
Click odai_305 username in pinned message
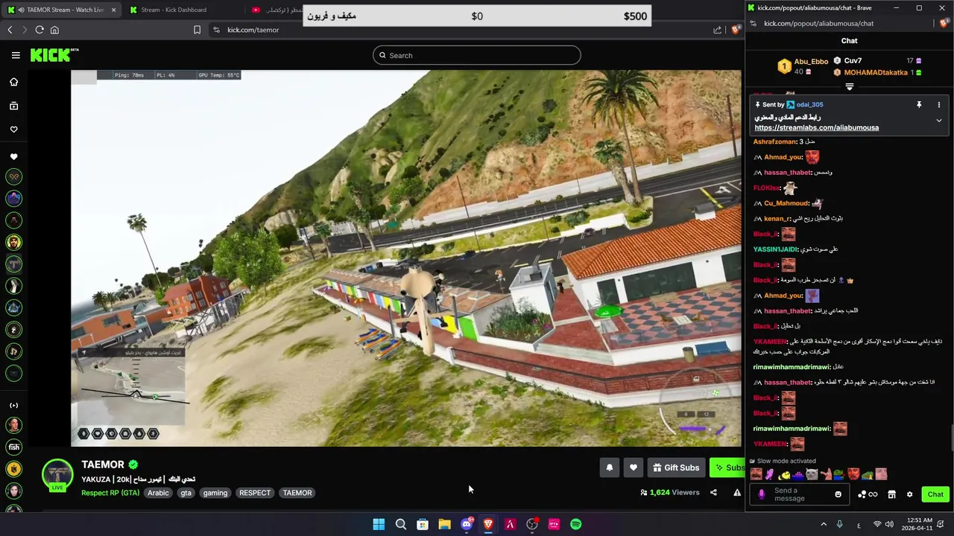point(809,105)
